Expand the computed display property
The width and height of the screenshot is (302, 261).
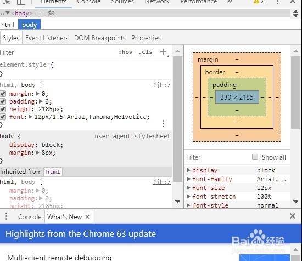pos(188,170)
